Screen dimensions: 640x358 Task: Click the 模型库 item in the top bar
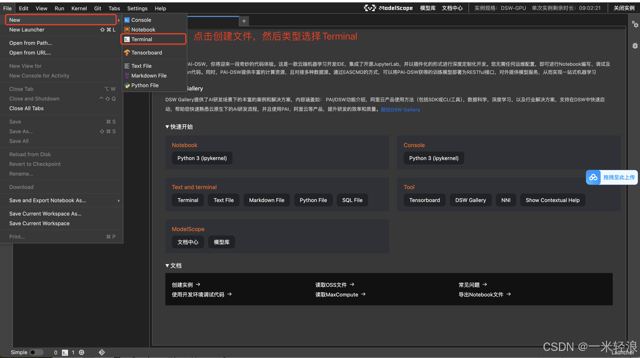coord(427,8)
